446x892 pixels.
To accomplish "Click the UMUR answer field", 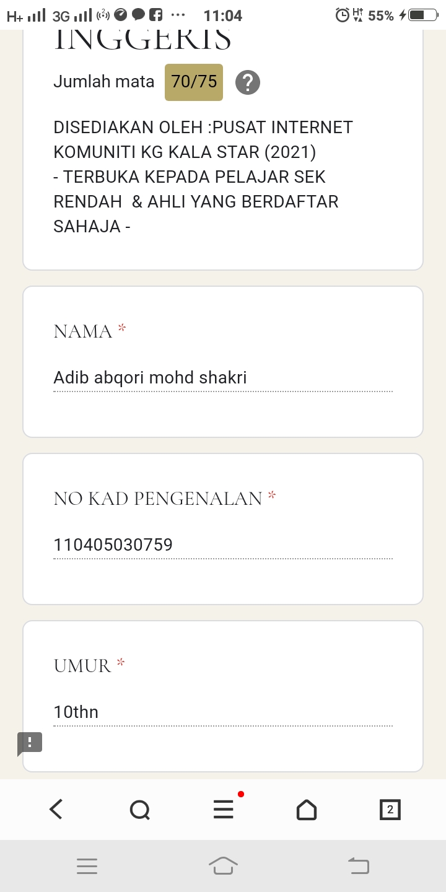I will (223, 712).
